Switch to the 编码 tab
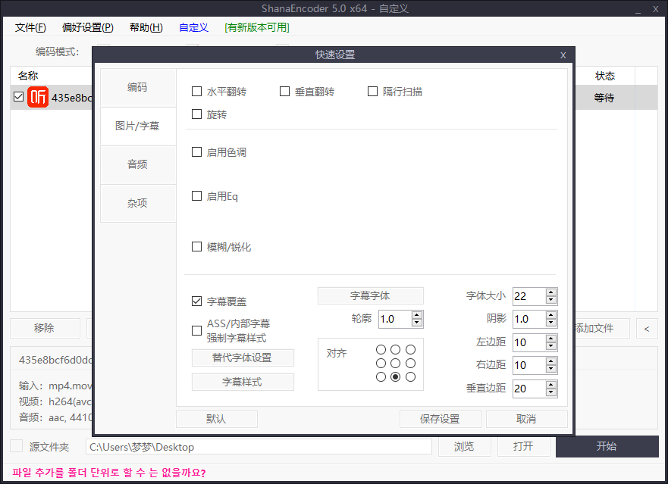The image size is (668, 484). click(138, 87)
